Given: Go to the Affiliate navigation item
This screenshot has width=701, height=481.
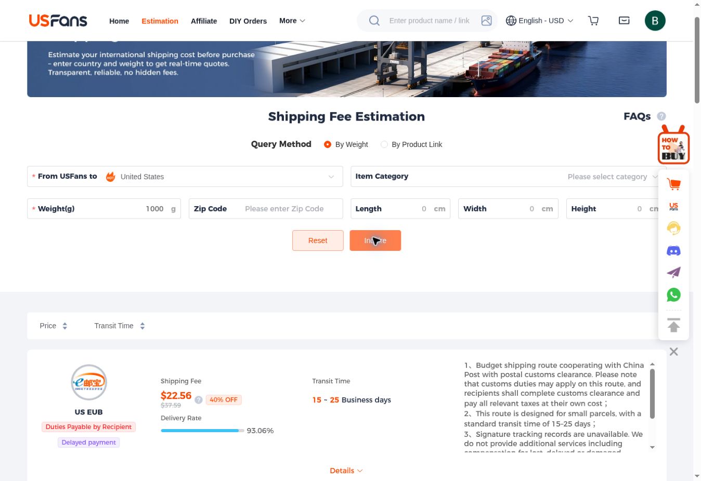Looking at the screenshot, I should point(204,21).
